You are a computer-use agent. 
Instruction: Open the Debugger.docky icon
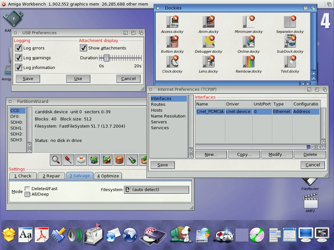(208, 41)
